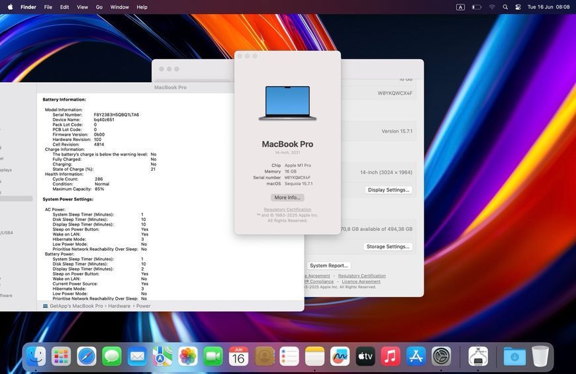Screen dimensions: 576x374
Task: Open Music app in the Dock
Action: (x=391, y=356)
